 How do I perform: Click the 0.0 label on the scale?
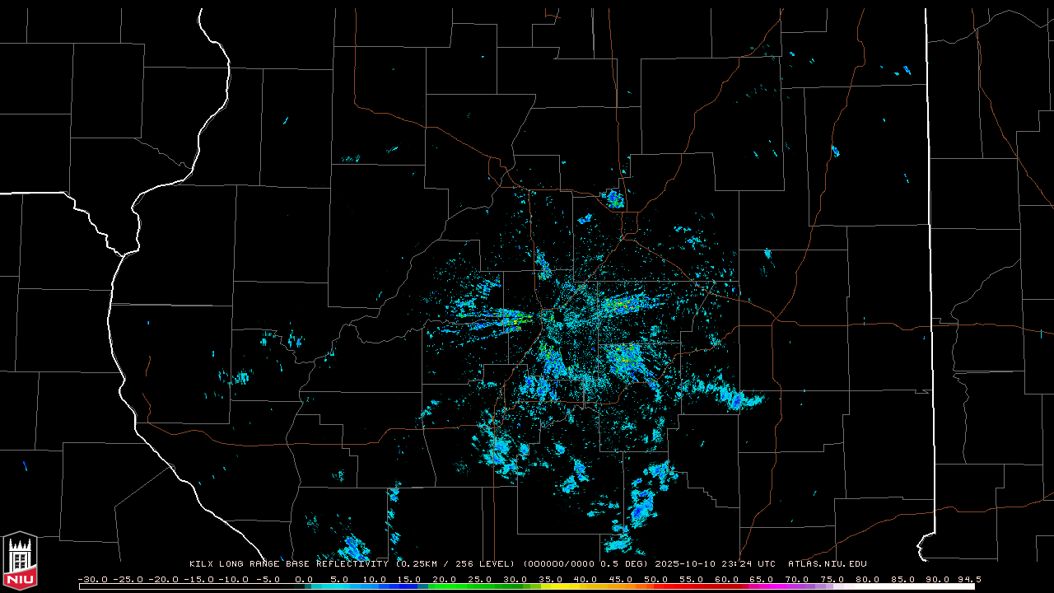pyautogui.click(x=303, y=579)
